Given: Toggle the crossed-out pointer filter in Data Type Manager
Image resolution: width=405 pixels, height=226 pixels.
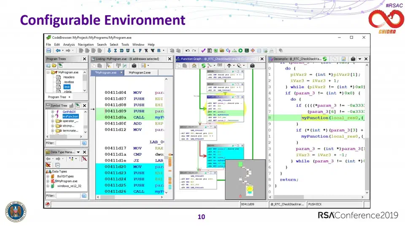Looking at the screenshot, I should pyautogui.click(x=84, y=159).
